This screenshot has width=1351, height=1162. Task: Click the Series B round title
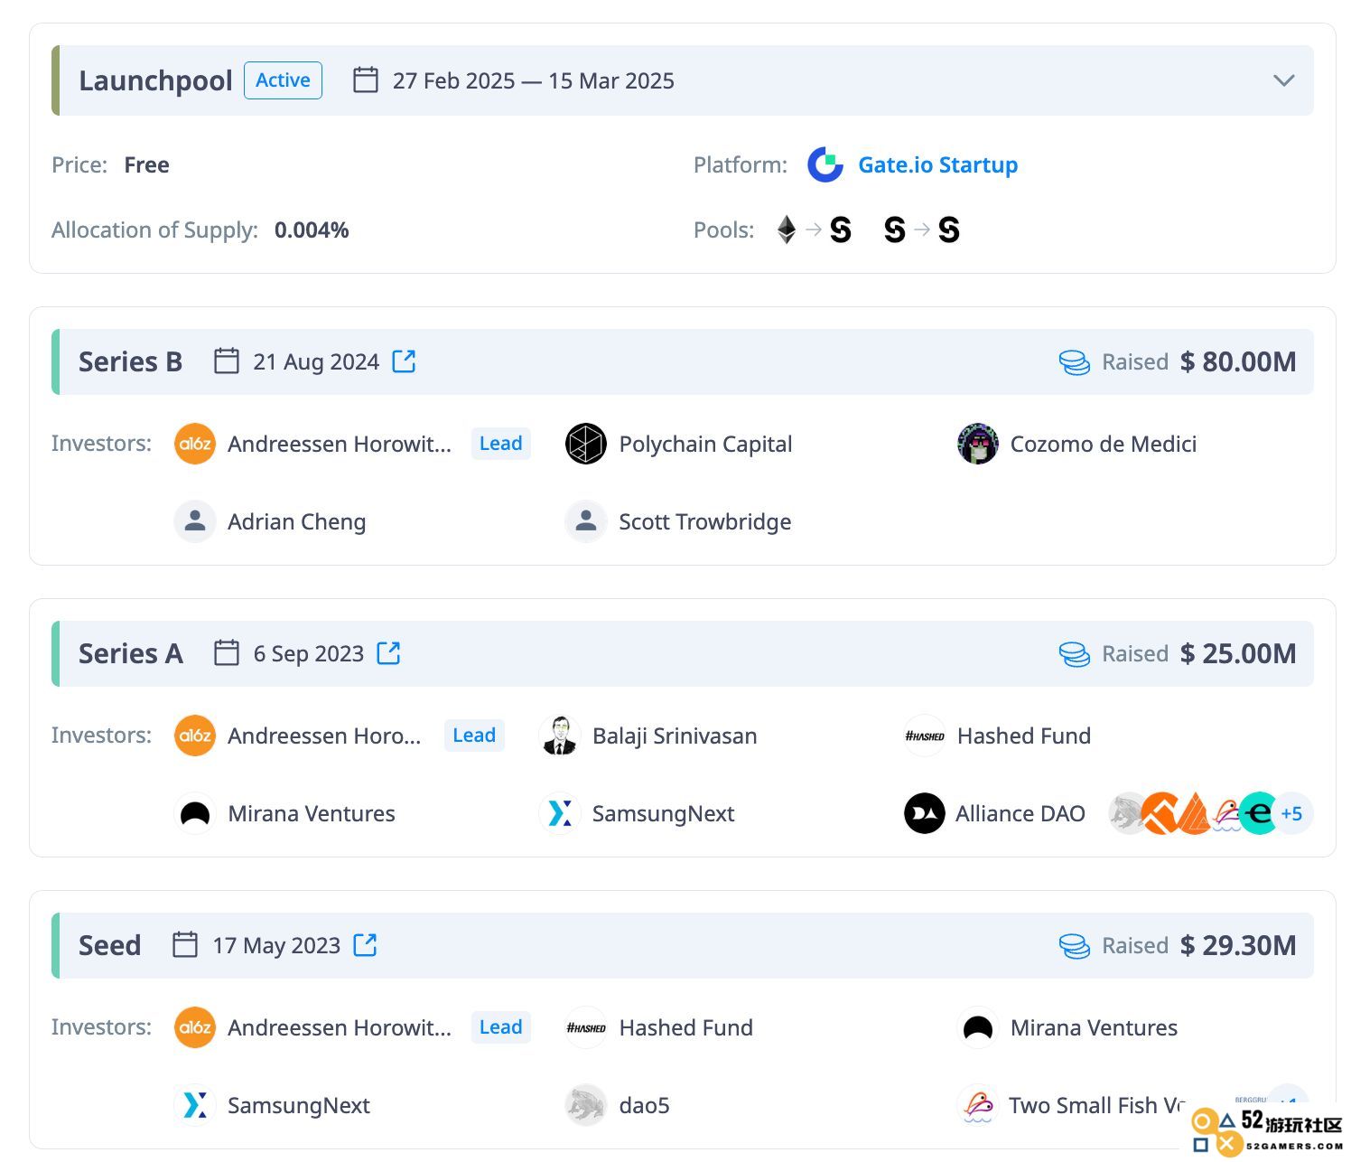tap(130, 361)
